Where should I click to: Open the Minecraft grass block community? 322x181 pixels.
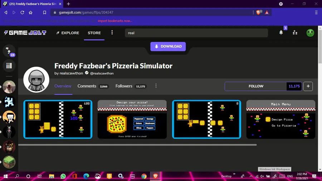pos(9,162)
